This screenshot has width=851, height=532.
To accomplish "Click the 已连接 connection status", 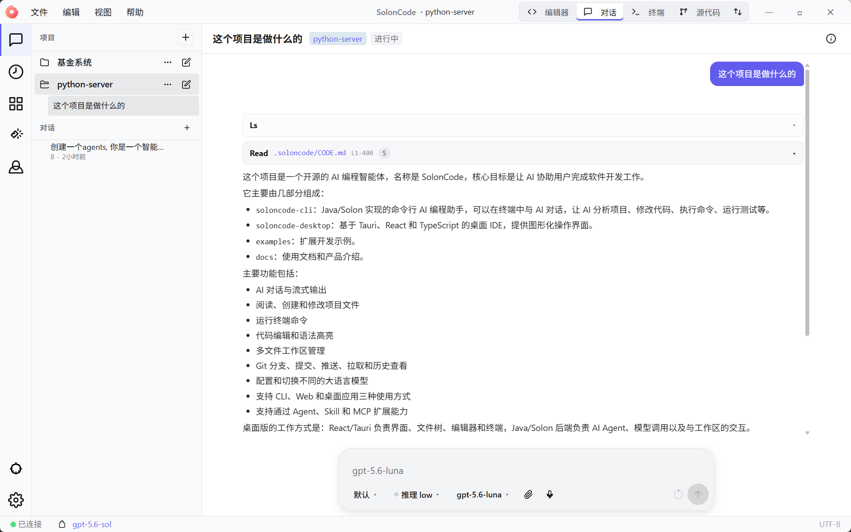I will point(26,524).
